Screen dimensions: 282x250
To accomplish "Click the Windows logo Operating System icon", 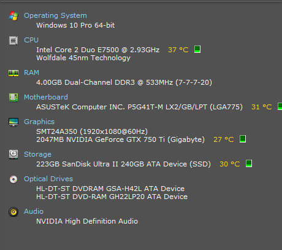I will point(13,16).
